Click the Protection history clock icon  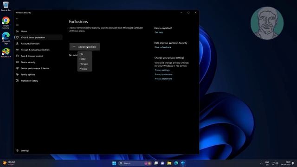pos(17,81)
